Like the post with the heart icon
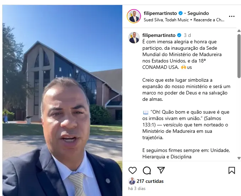 coord(133,170)
